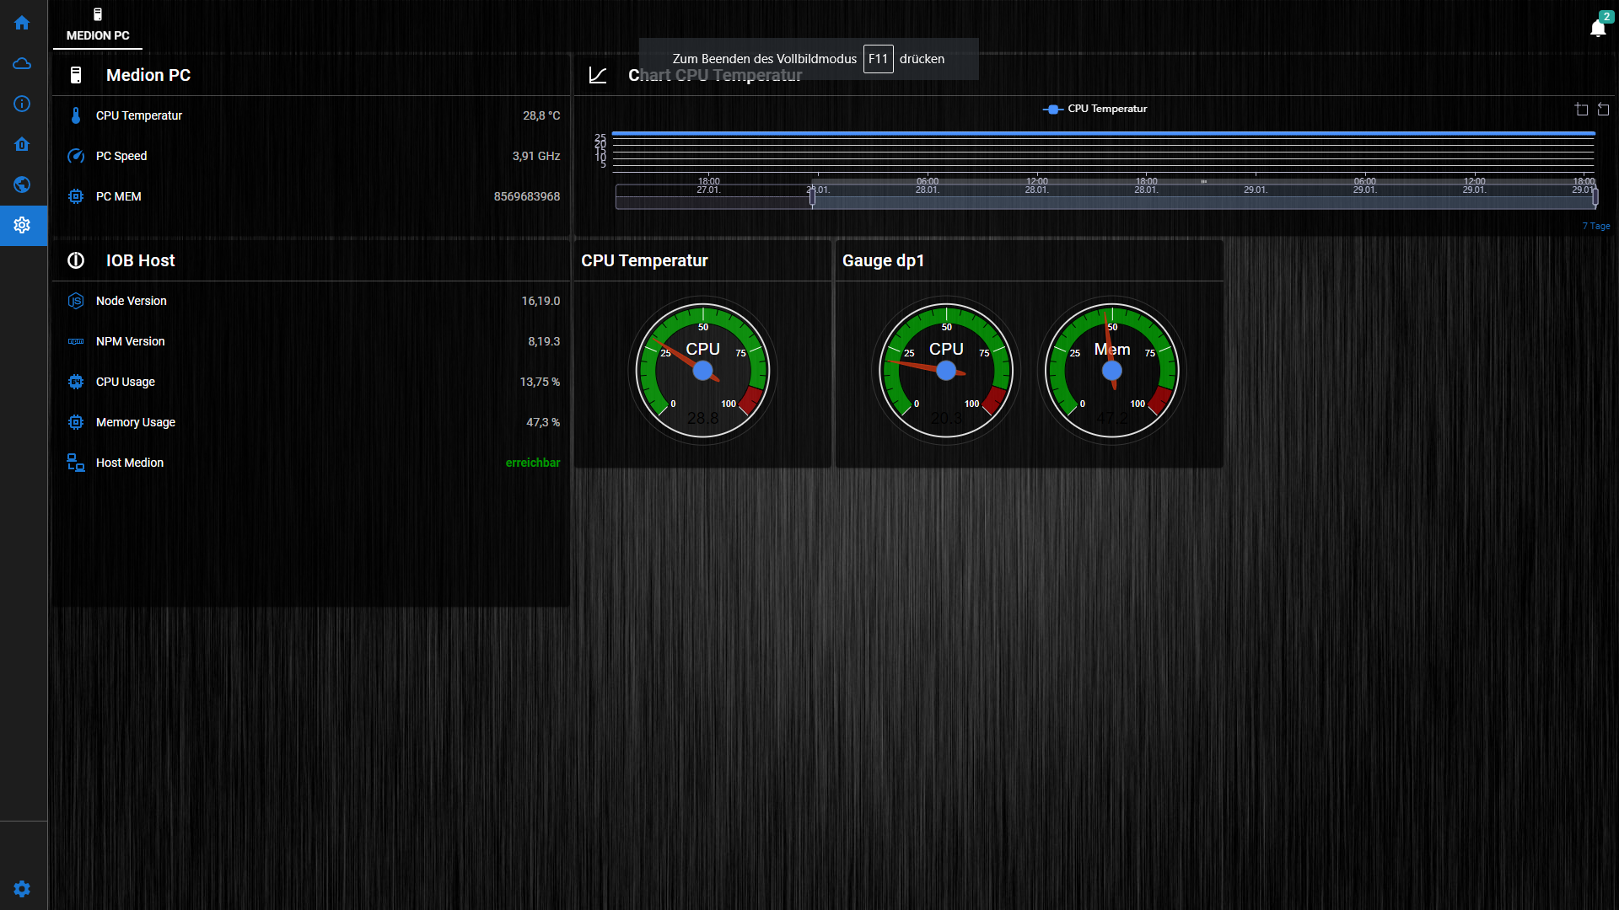The width and height of the screenshot is (1619, 910).
Task: Open settings gear at sidebar bottom
Action: point(22,889)
